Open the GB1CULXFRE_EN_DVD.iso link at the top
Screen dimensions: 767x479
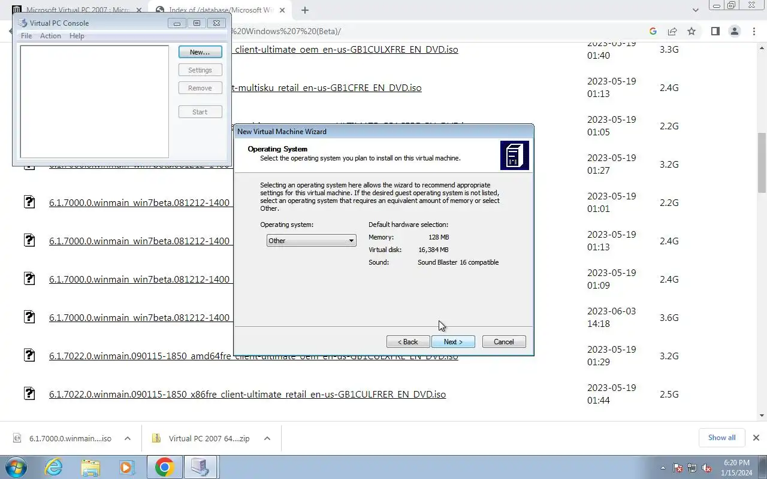click(x=346, y=50)
